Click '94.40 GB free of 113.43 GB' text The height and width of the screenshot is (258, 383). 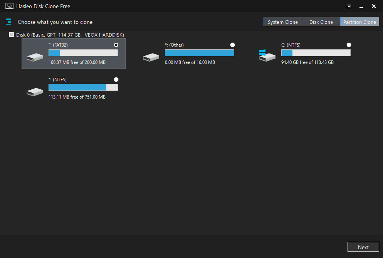click(307, 62)
